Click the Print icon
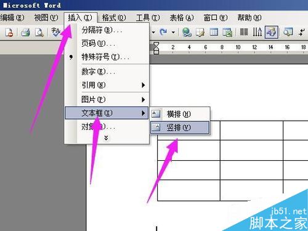The width and height of the screenshot is (308, 231). coord(25,32)
